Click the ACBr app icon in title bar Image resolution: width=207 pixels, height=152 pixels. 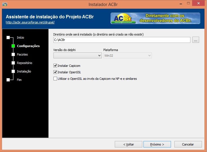pos(5,4)
